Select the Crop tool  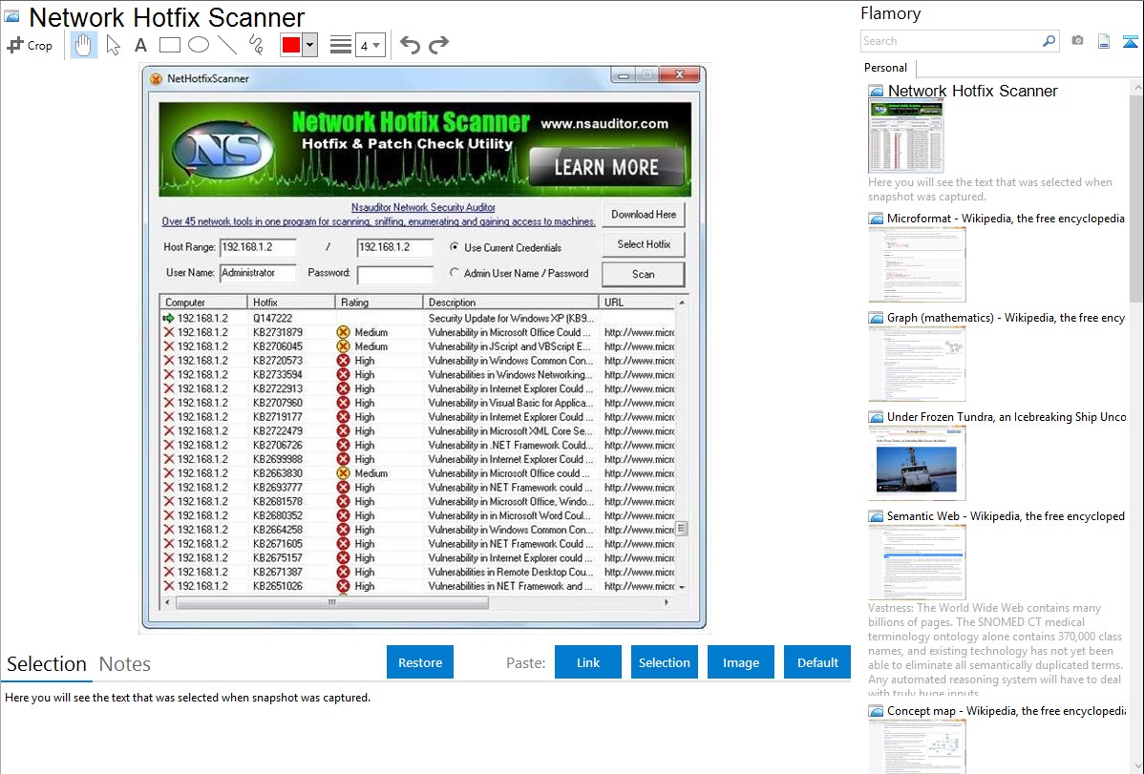tap(30, 45)
